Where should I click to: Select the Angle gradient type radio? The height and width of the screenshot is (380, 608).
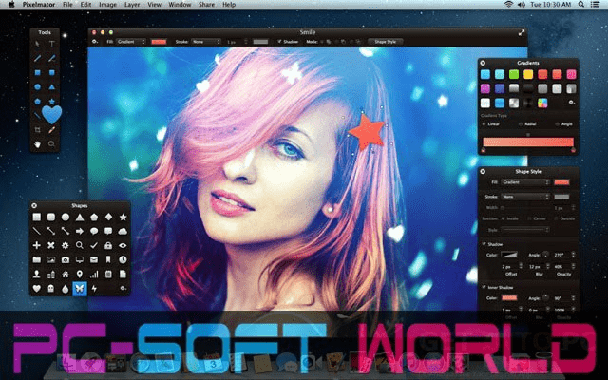(557, 124)
